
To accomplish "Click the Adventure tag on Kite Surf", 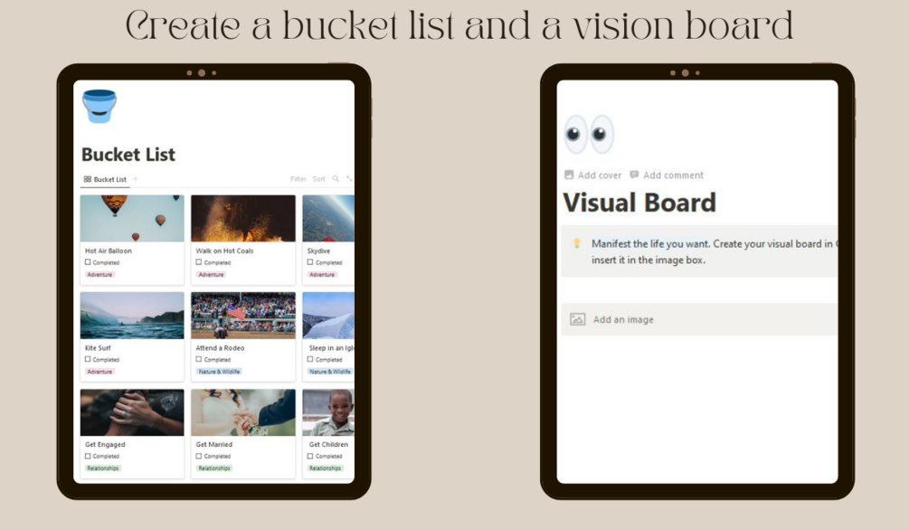I will [x=99, y=371].
